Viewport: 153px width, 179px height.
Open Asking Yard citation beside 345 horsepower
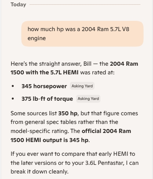pos(82,86)
